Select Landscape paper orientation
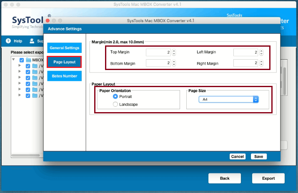The height and width of the screenshot is (193, 298). [115, 104]
